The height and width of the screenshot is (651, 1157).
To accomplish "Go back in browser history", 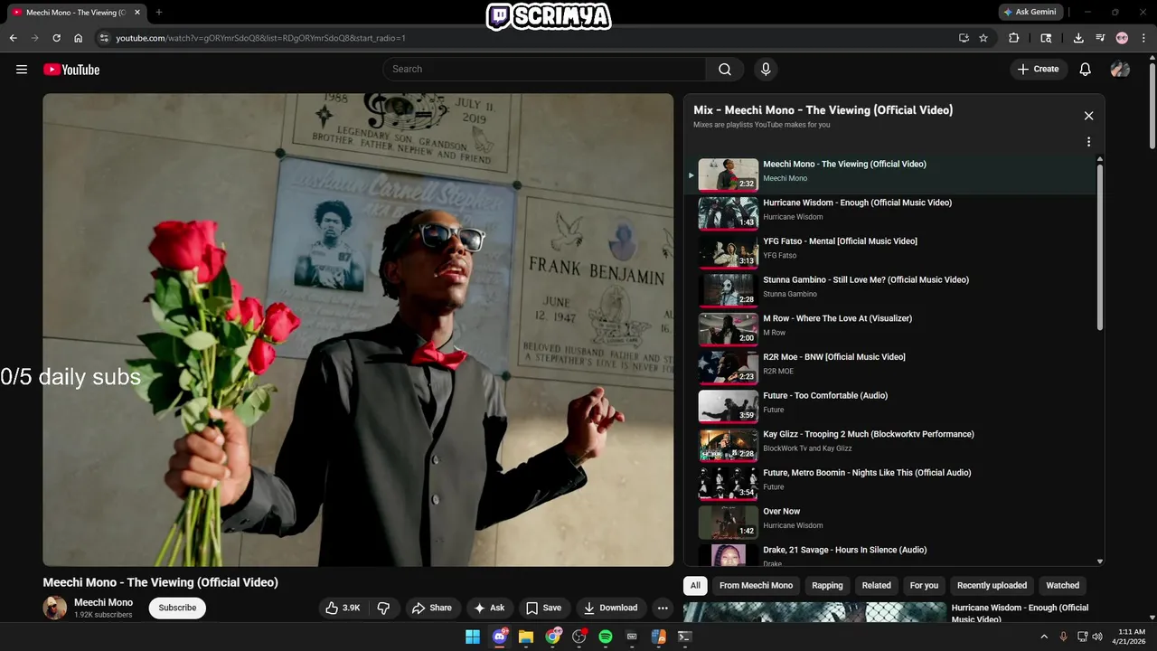I will click(x=13, y=38).
